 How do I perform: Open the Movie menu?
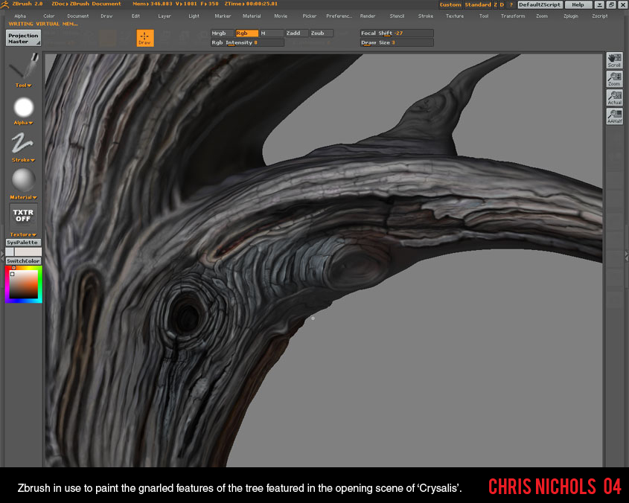tap(281, 16)
